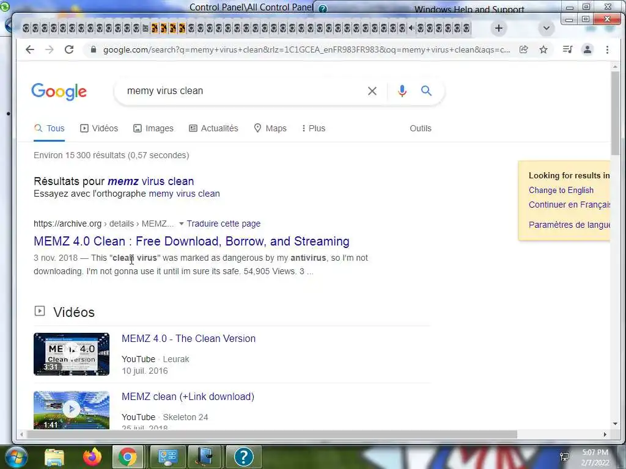Click the network tray icon
Viewport: 626px width, 469px height.
(564, 457)
